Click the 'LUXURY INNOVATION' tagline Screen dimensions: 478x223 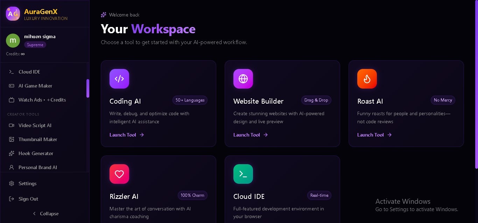click(46, 19)
